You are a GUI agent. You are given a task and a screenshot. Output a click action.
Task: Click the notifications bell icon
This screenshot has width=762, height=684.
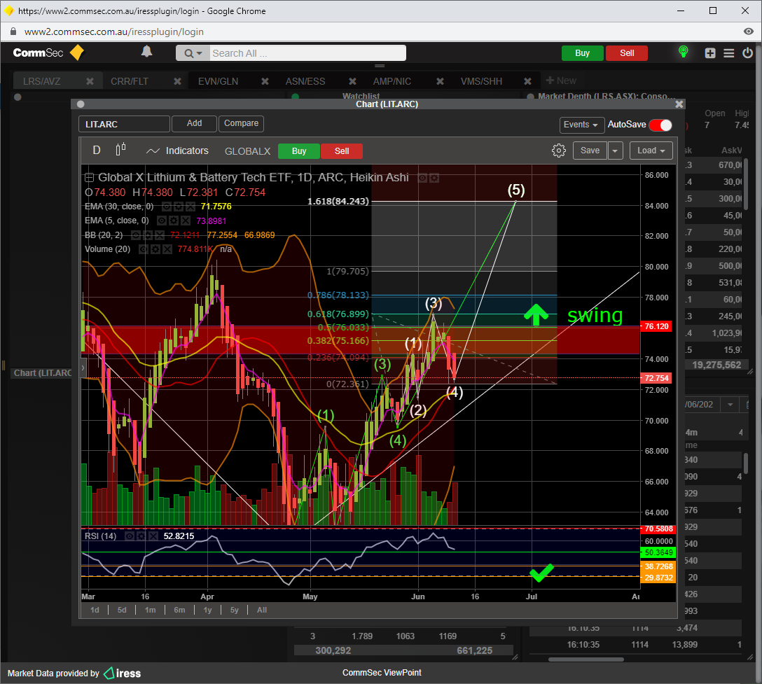(x=146, y=53)
